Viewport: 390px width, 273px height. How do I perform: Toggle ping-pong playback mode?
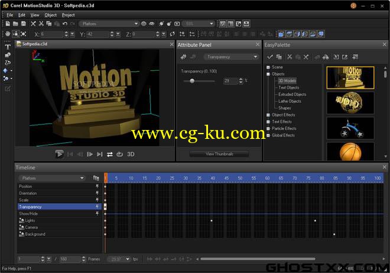110,154
